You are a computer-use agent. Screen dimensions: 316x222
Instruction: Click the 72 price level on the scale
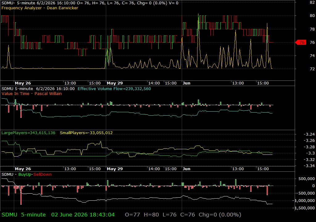[312, 69]
